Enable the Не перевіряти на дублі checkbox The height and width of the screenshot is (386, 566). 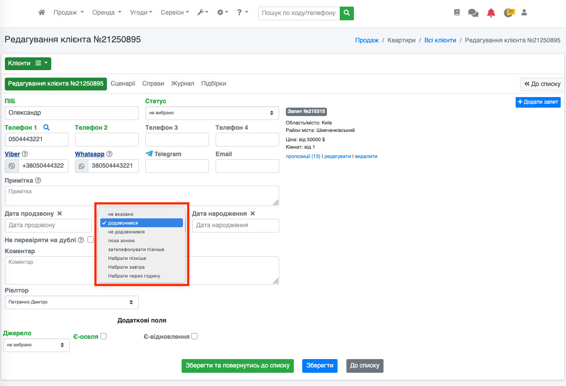[91, 240]
